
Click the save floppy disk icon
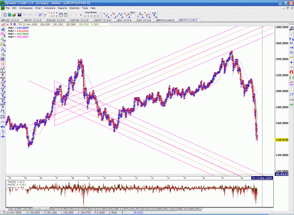(19, 15)
